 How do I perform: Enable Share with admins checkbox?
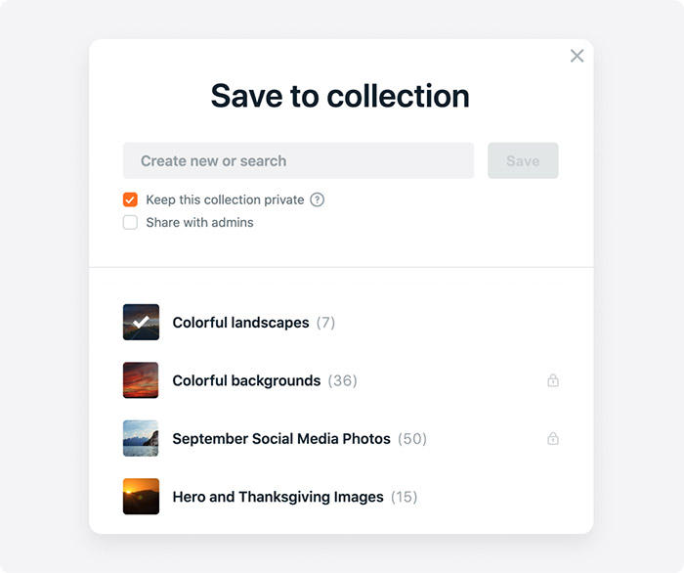pyautogui.click(x=130, y=222)
